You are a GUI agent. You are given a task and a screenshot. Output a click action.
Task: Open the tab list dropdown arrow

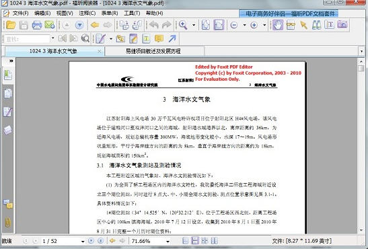pyautogui.click(x=361, y=51)
